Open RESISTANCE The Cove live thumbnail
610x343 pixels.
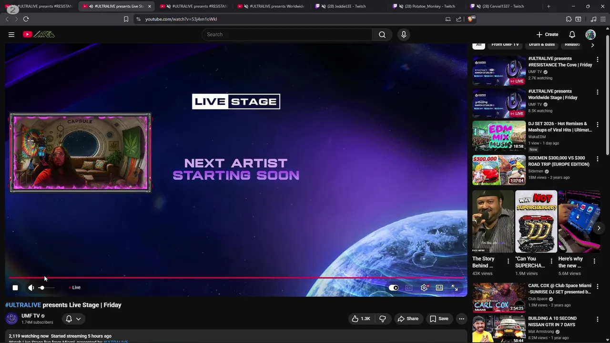[499, 71]
